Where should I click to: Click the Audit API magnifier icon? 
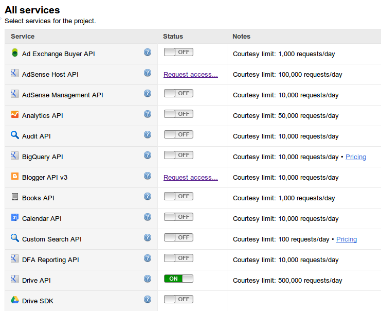point(14,135)
